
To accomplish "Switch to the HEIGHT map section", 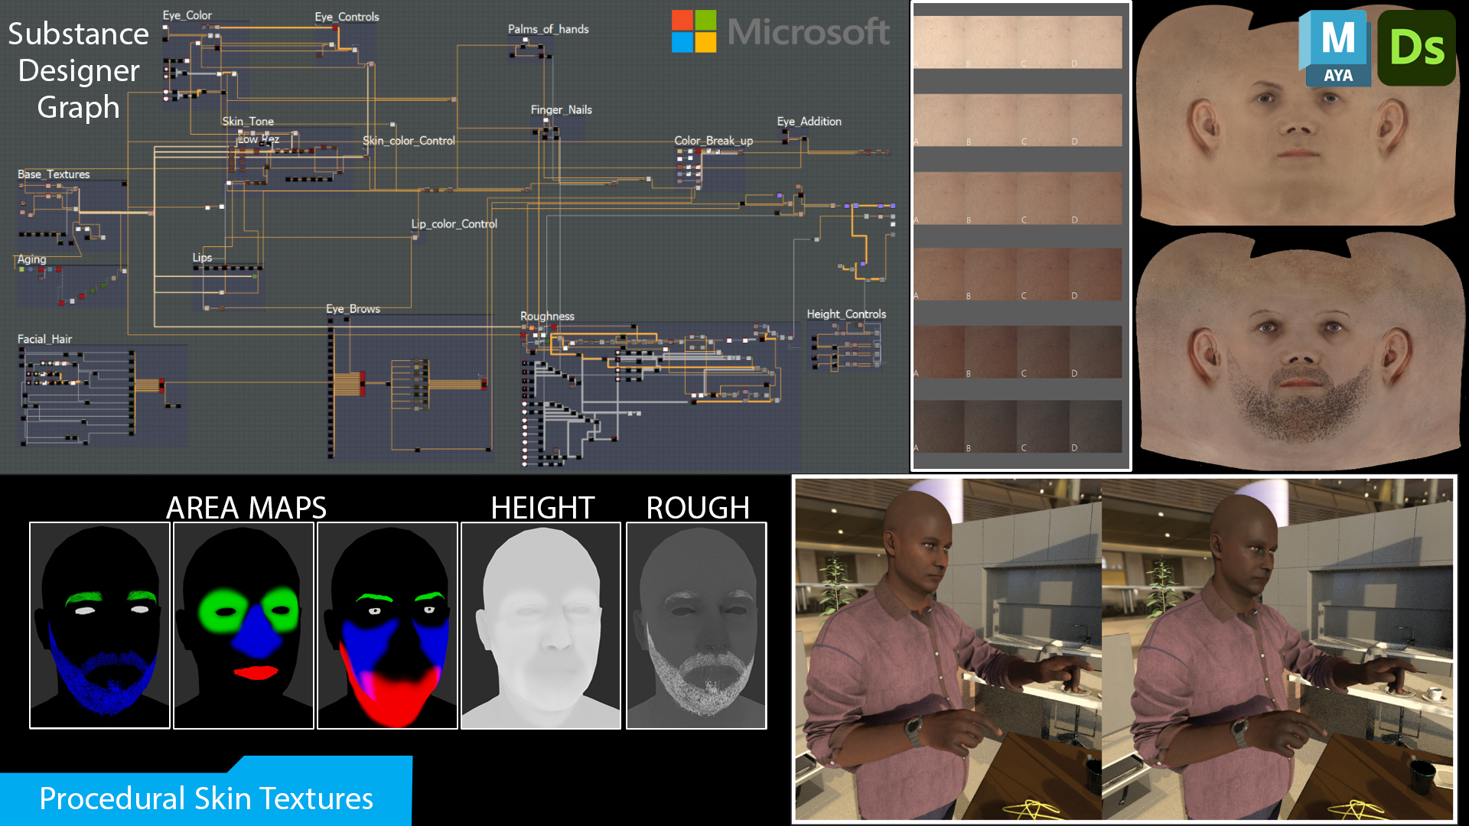I will tap(542, 507).
